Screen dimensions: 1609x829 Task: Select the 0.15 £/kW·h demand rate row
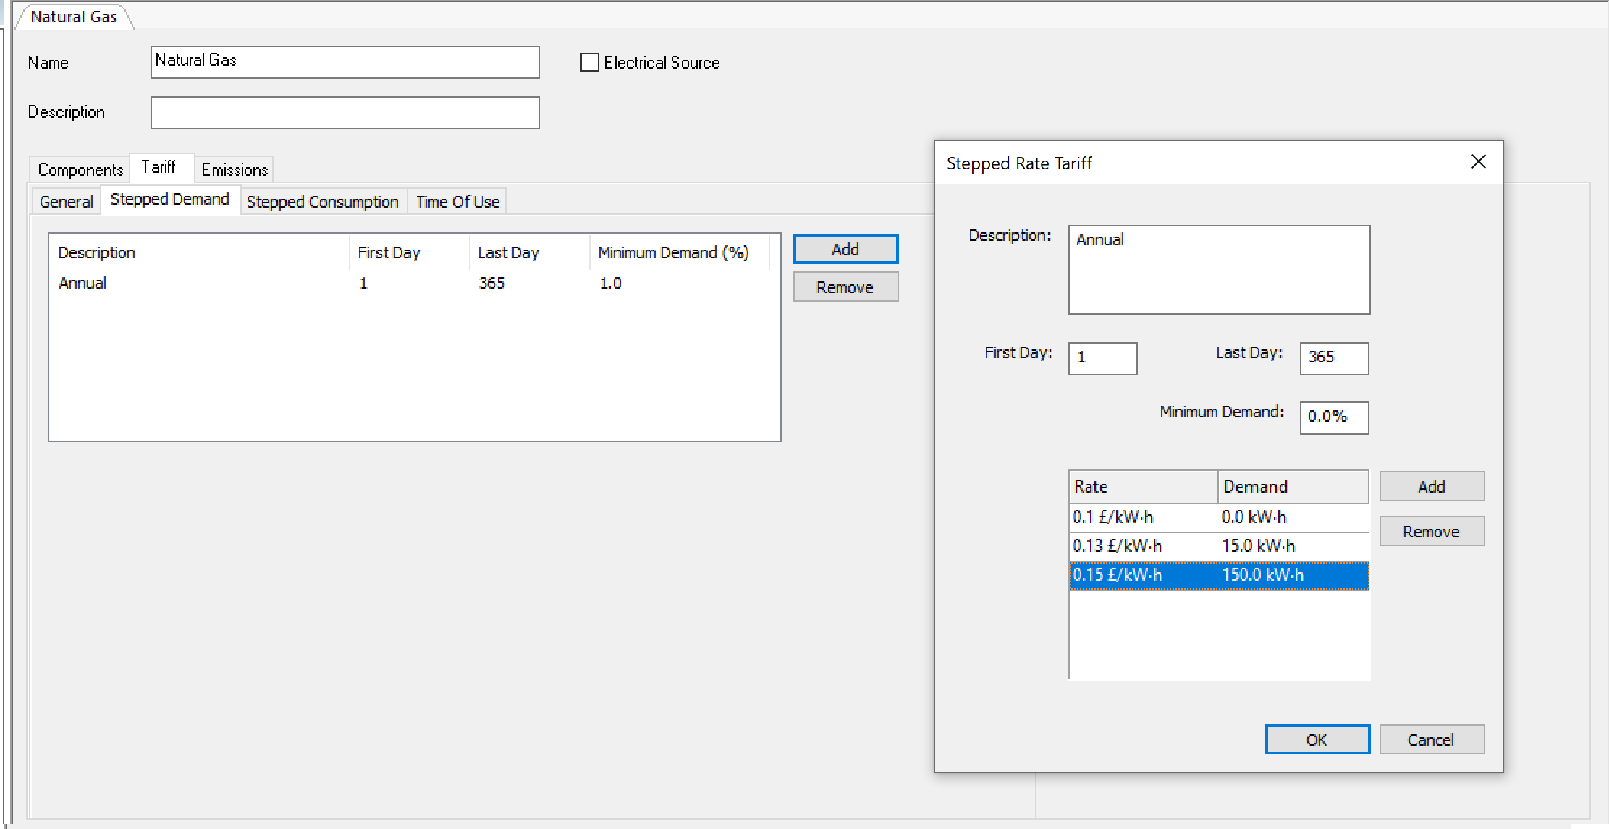(x=1215, y=574)
